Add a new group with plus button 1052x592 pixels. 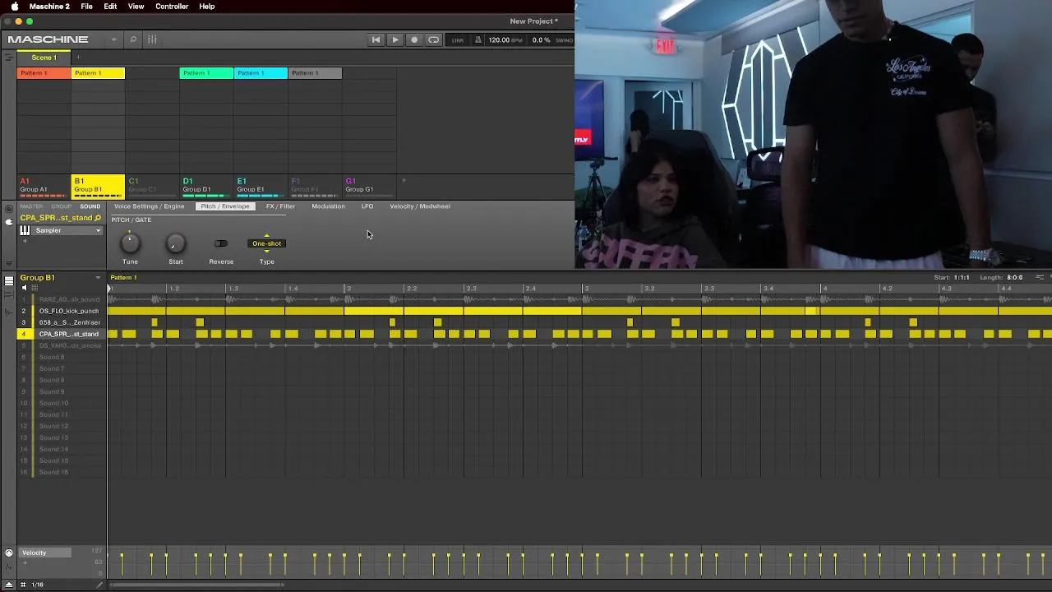[404, 181]
